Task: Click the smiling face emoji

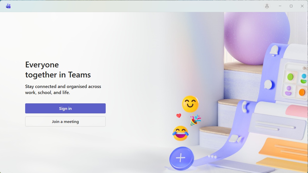Action: [190, 104]
